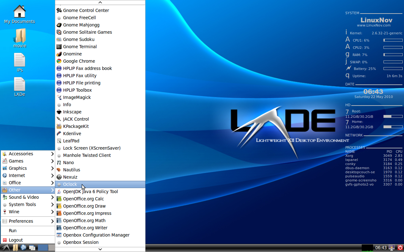Click Run in the main menu
Screen dimensions: 404x252
pos(13,231)
